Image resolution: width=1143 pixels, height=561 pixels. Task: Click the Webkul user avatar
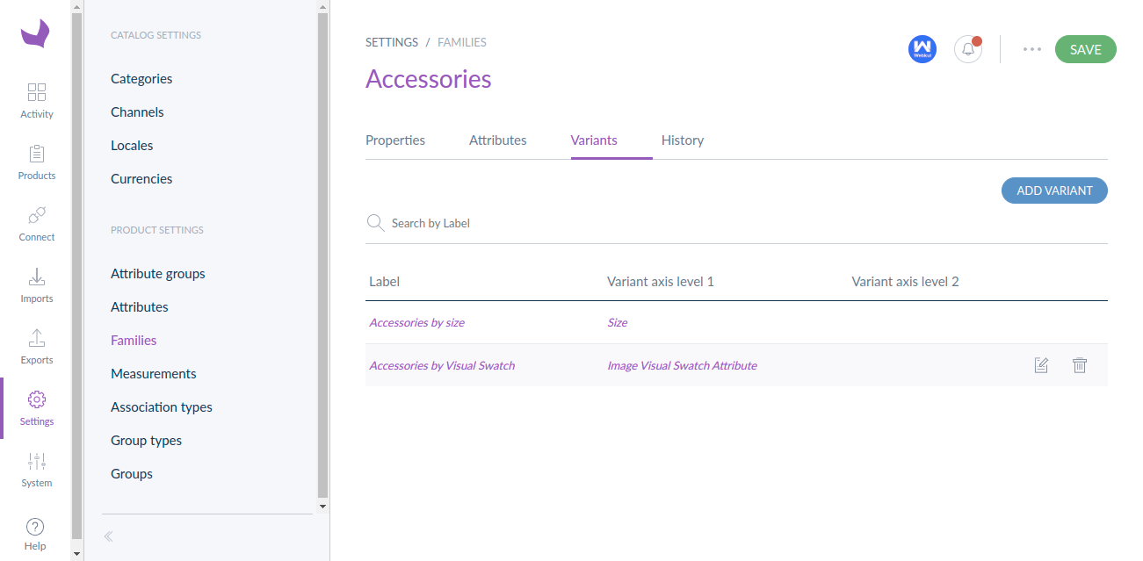point(922,49)
